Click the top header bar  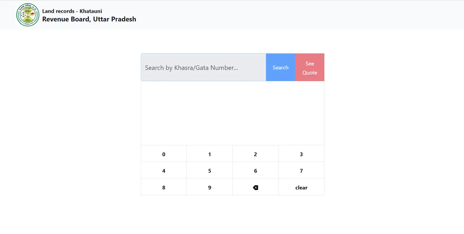[290, 15]
